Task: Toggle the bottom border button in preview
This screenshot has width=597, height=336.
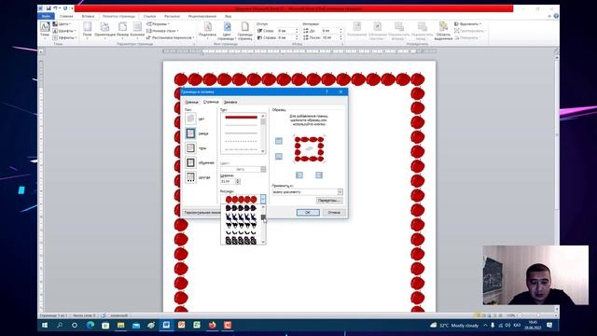Action: [x=279, y=157]
